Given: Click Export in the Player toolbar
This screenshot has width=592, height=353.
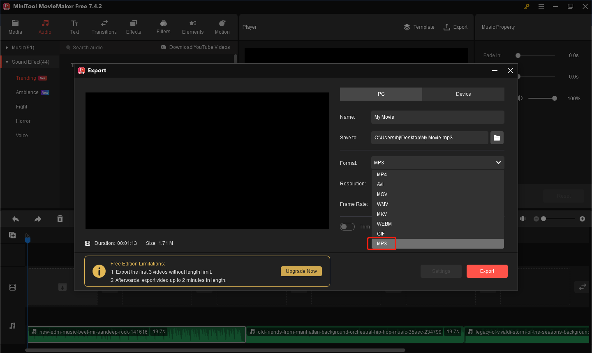Looking at the screenshot, I should tap(456, 27).
